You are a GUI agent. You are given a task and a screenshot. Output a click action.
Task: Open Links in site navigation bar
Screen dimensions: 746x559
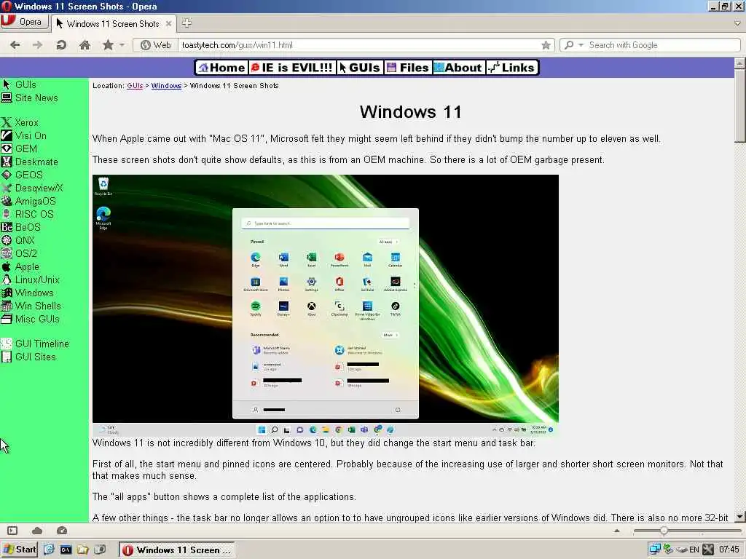click(512, 68)
